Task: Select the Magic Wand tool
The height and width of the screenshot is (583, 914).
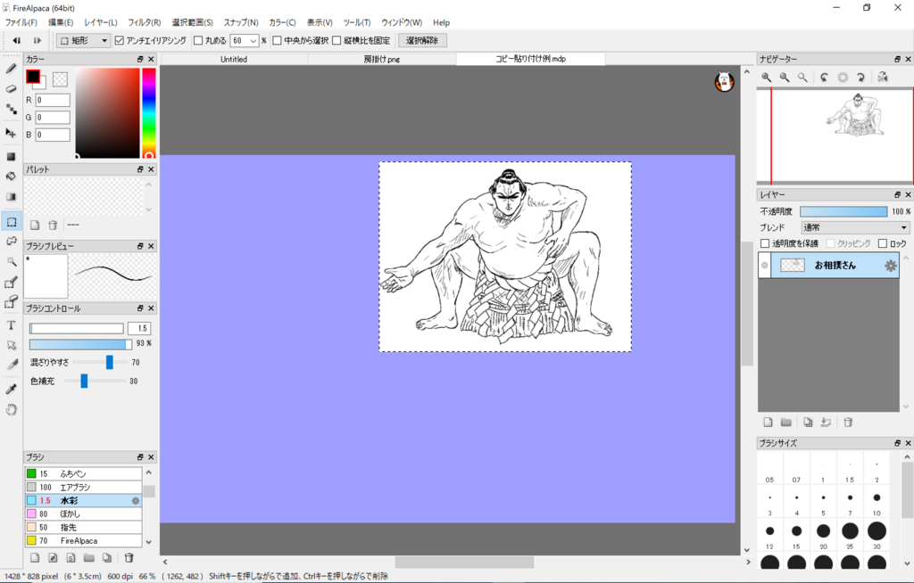Action: (x=12, y=261)
